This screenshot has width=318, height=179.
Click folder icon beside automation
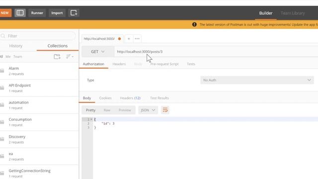[2, 105]
